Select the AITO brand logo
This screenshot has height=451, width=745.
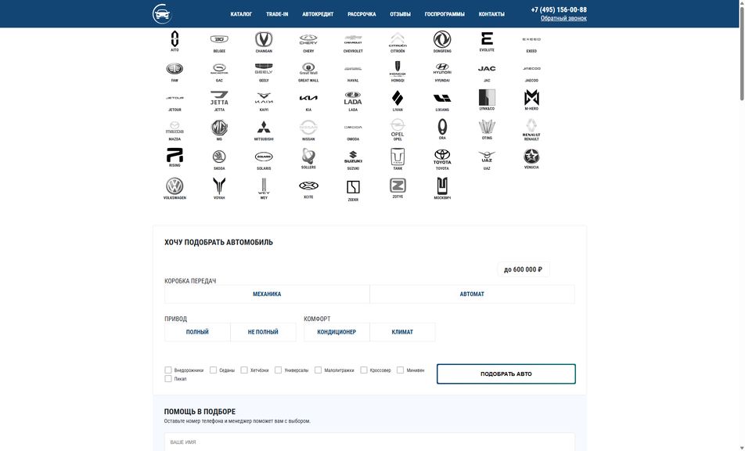click(x=175, y=39)
